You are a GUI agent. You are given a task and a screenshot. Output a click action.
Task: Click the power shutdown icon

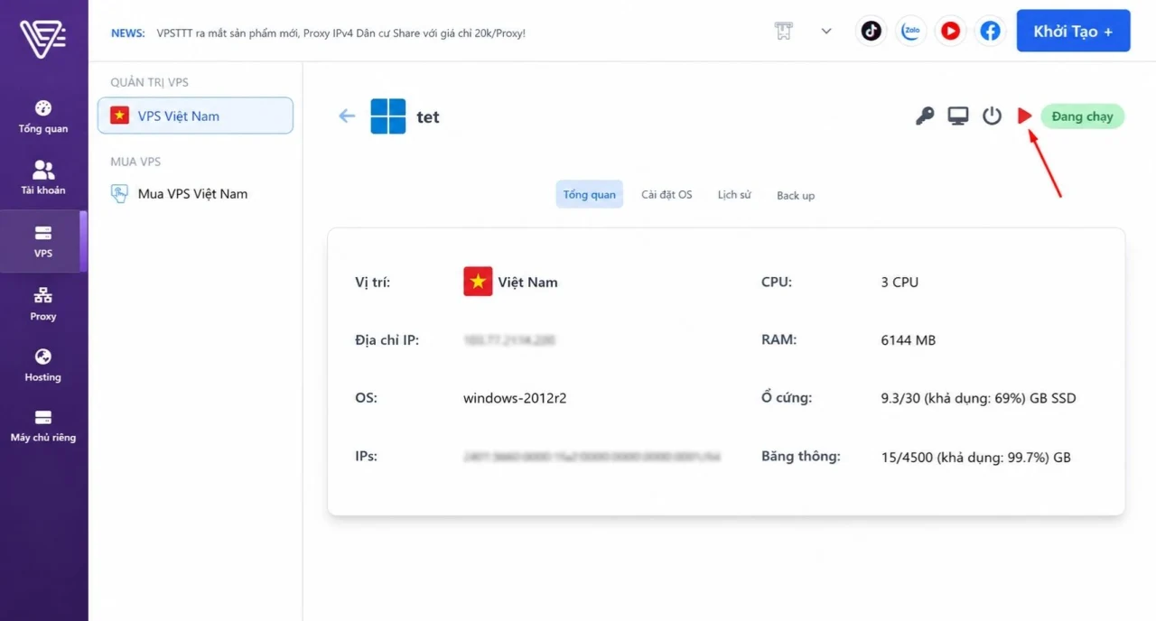click(992, 116)
